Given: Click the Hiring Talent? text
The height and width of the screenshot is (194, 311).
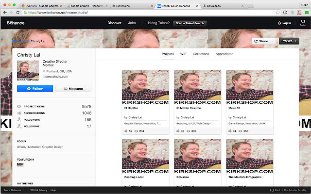Looking at the screenshot, I should pyautogui.click(x=159, y=23).
